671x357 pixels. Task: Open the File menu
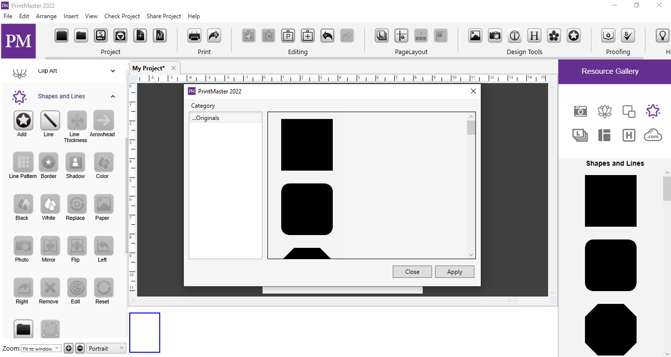point(8,16)
